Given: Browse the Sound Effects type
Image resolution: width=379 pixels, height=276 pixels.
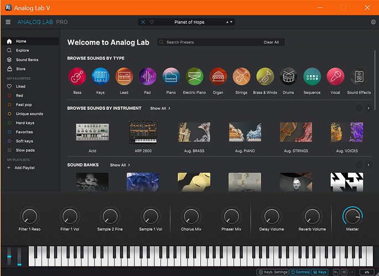Looking at the screenshot, I should (359, 77).
